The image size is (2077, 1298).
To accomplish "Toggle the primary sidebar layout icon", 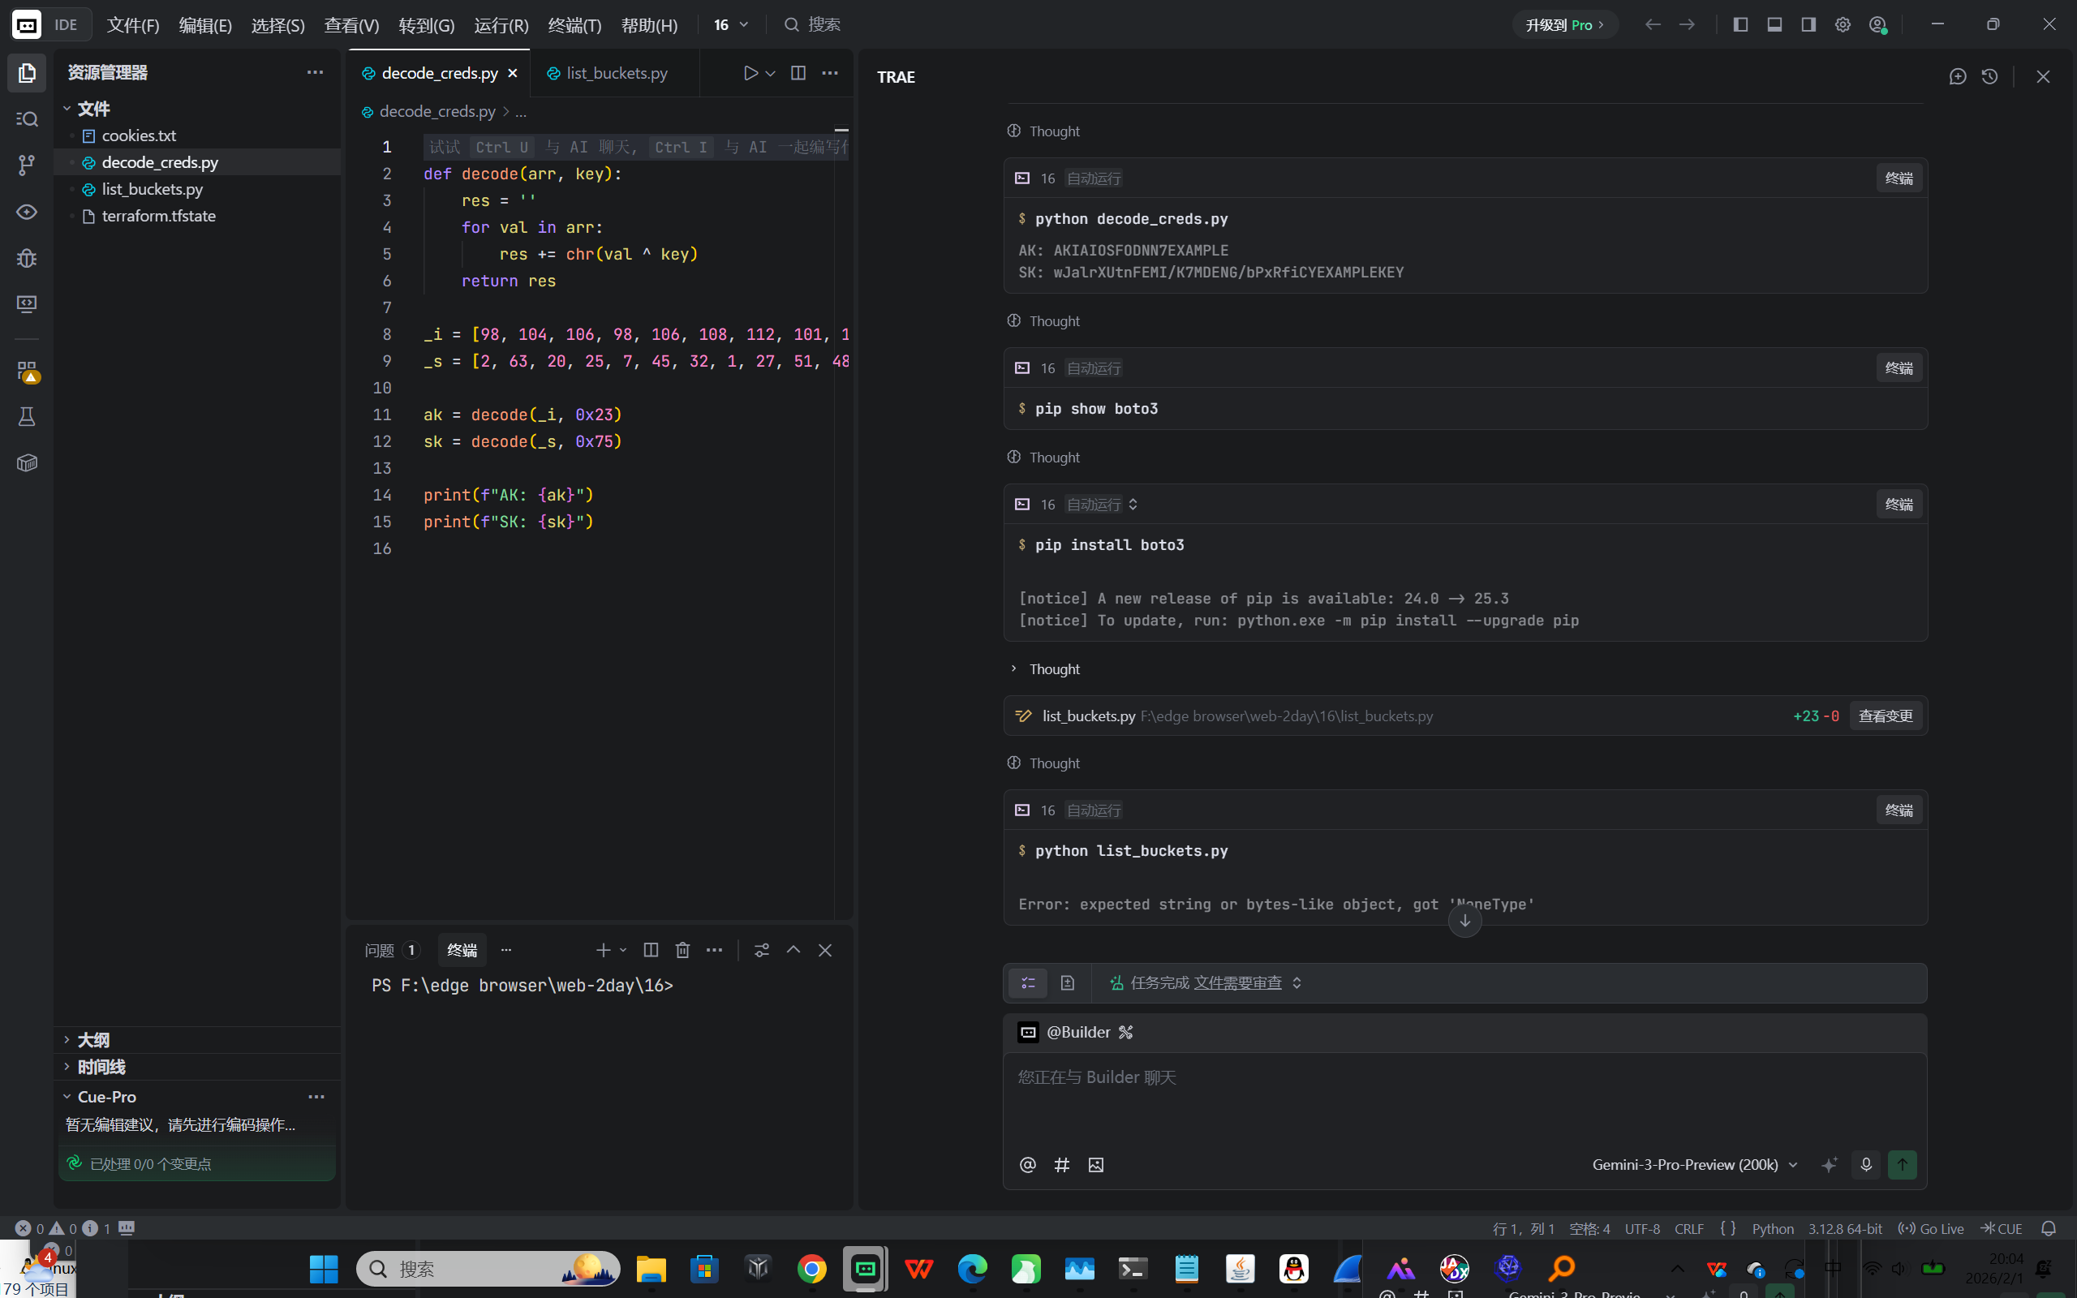I will [1739, 25].
